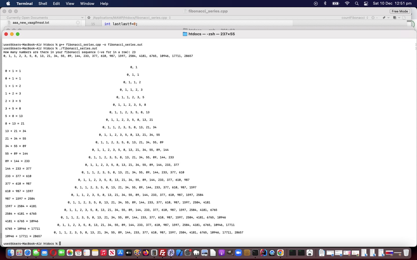Launch Firefox from the dock
This screenshot has width=417, height=260.
click(146, 253)
